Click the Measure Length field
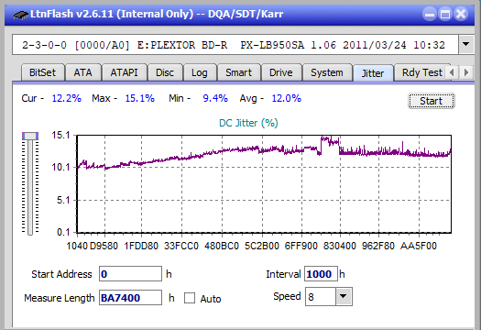Screen dimensions: 481x330 (130, 298)
